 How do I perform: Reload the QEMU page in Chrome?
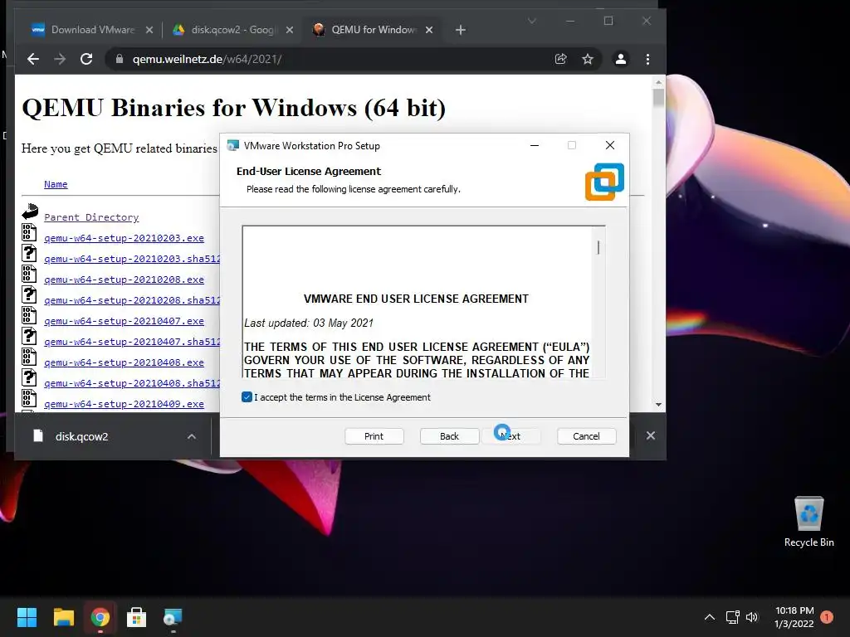pos(86,59)
